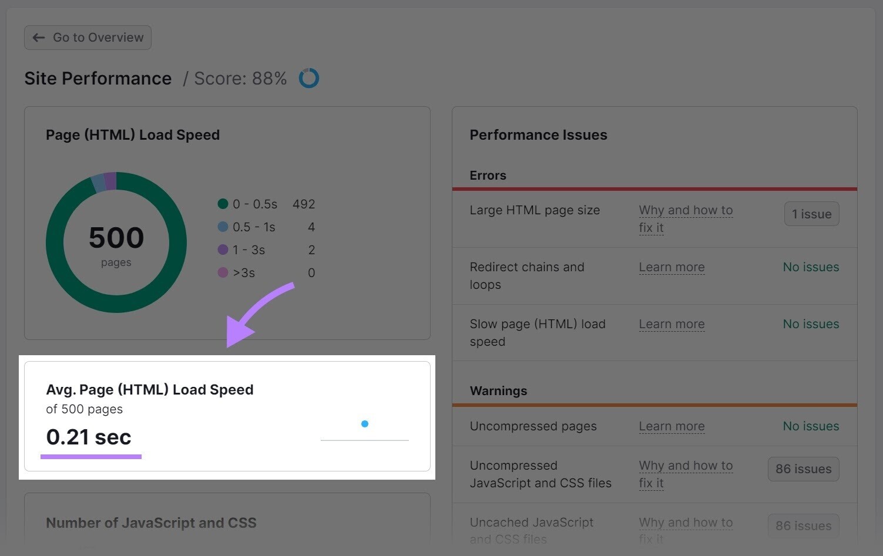Viewport: 883px width, 556px height.
Task: Toggle the purple 1 - 3s legend marker
Action: (223, 250)
